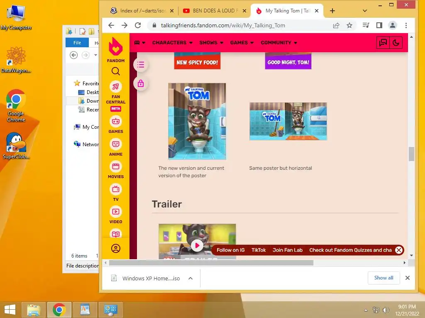425x318 pixels.
Task: Go forward in Chrome
Action: coord(125,25)
